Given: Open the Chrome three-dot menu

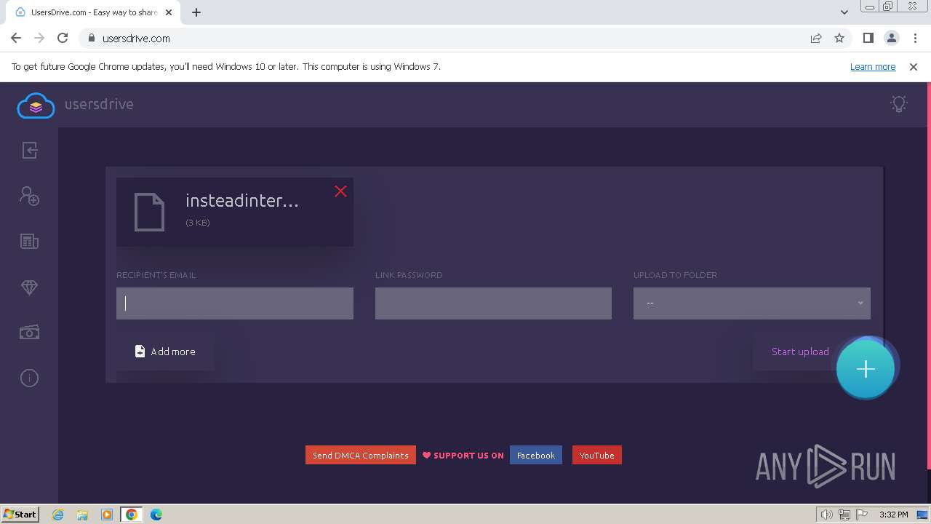Looking at the screenshot, I should pos(915,38).
